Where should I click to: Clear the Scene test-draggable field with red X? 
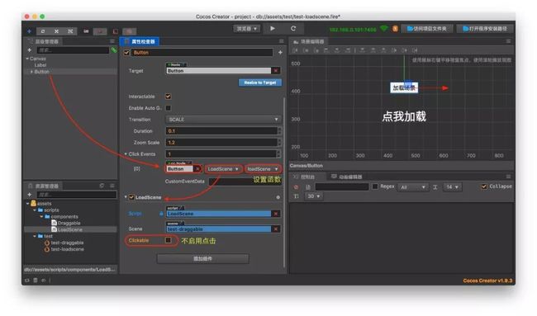(x=276, y=229)
